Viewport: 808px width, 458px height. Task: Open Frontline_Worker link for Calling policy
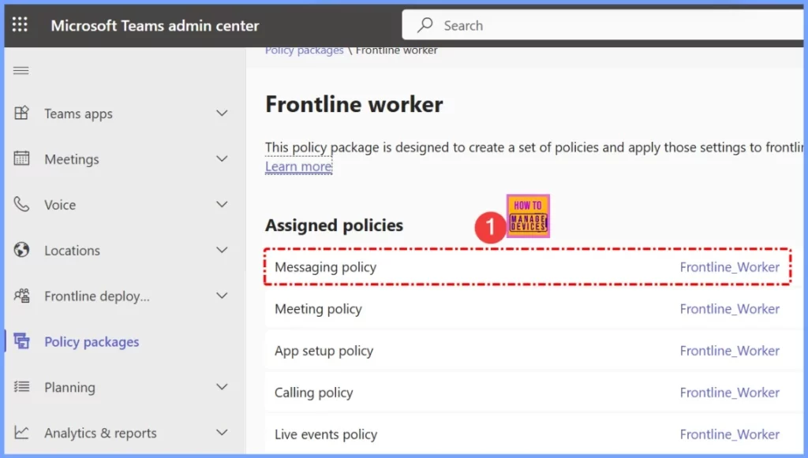click(x=729, y=393)
